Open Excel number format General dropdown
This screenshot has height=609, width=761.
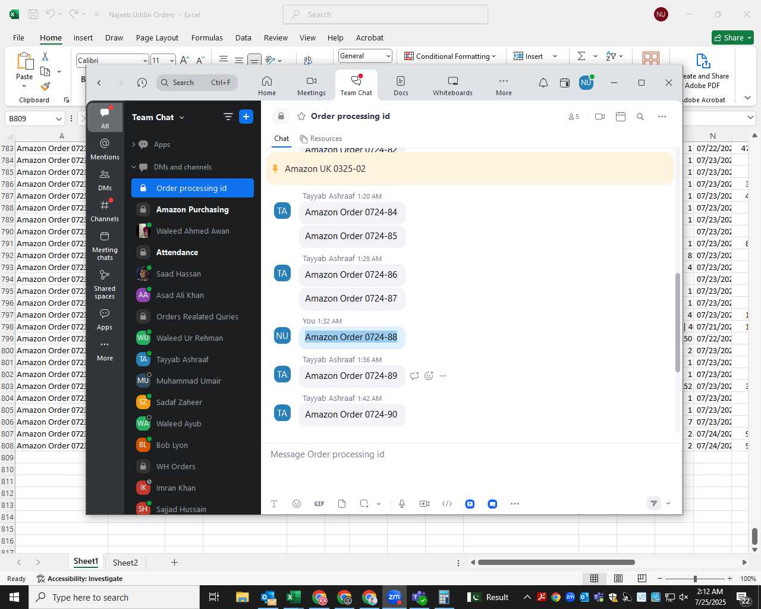(388, 56)
